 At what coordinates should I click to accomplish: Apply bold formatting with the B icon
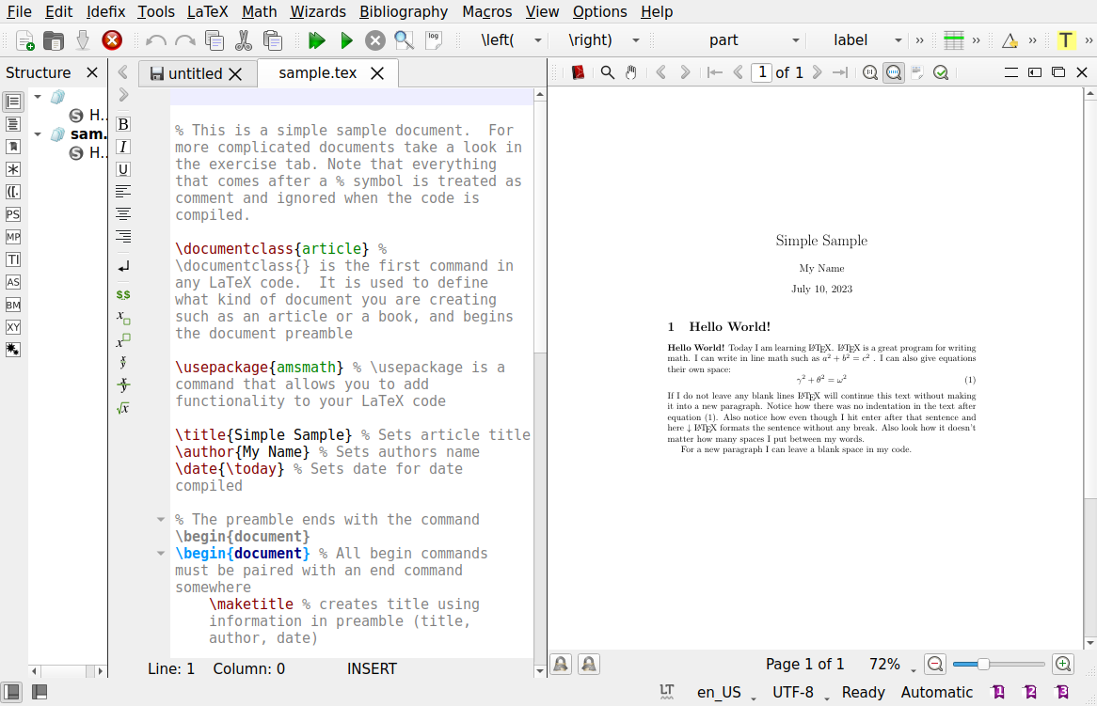click(123, 124)
